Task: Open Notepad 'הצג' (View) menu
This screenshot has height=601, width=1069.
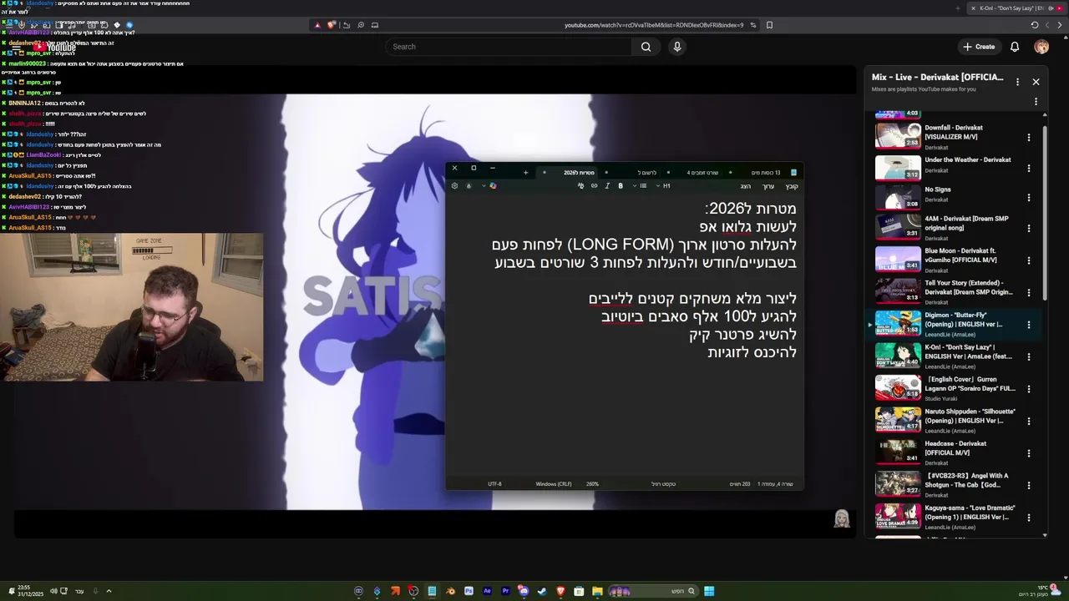Action: 745,186
